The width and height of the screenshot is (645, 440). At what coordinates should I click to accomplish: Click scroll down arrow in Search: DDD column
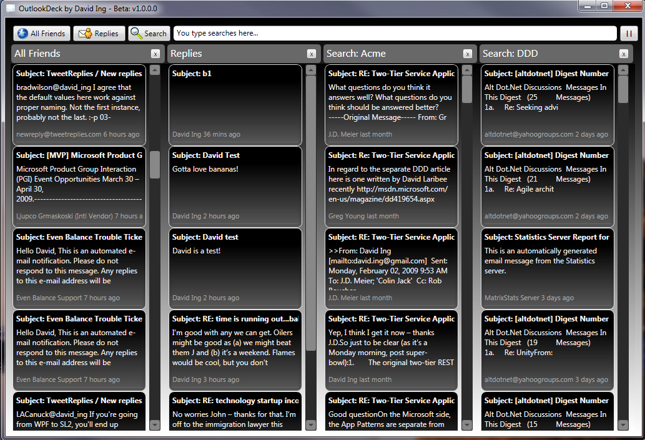coord(623,424)
